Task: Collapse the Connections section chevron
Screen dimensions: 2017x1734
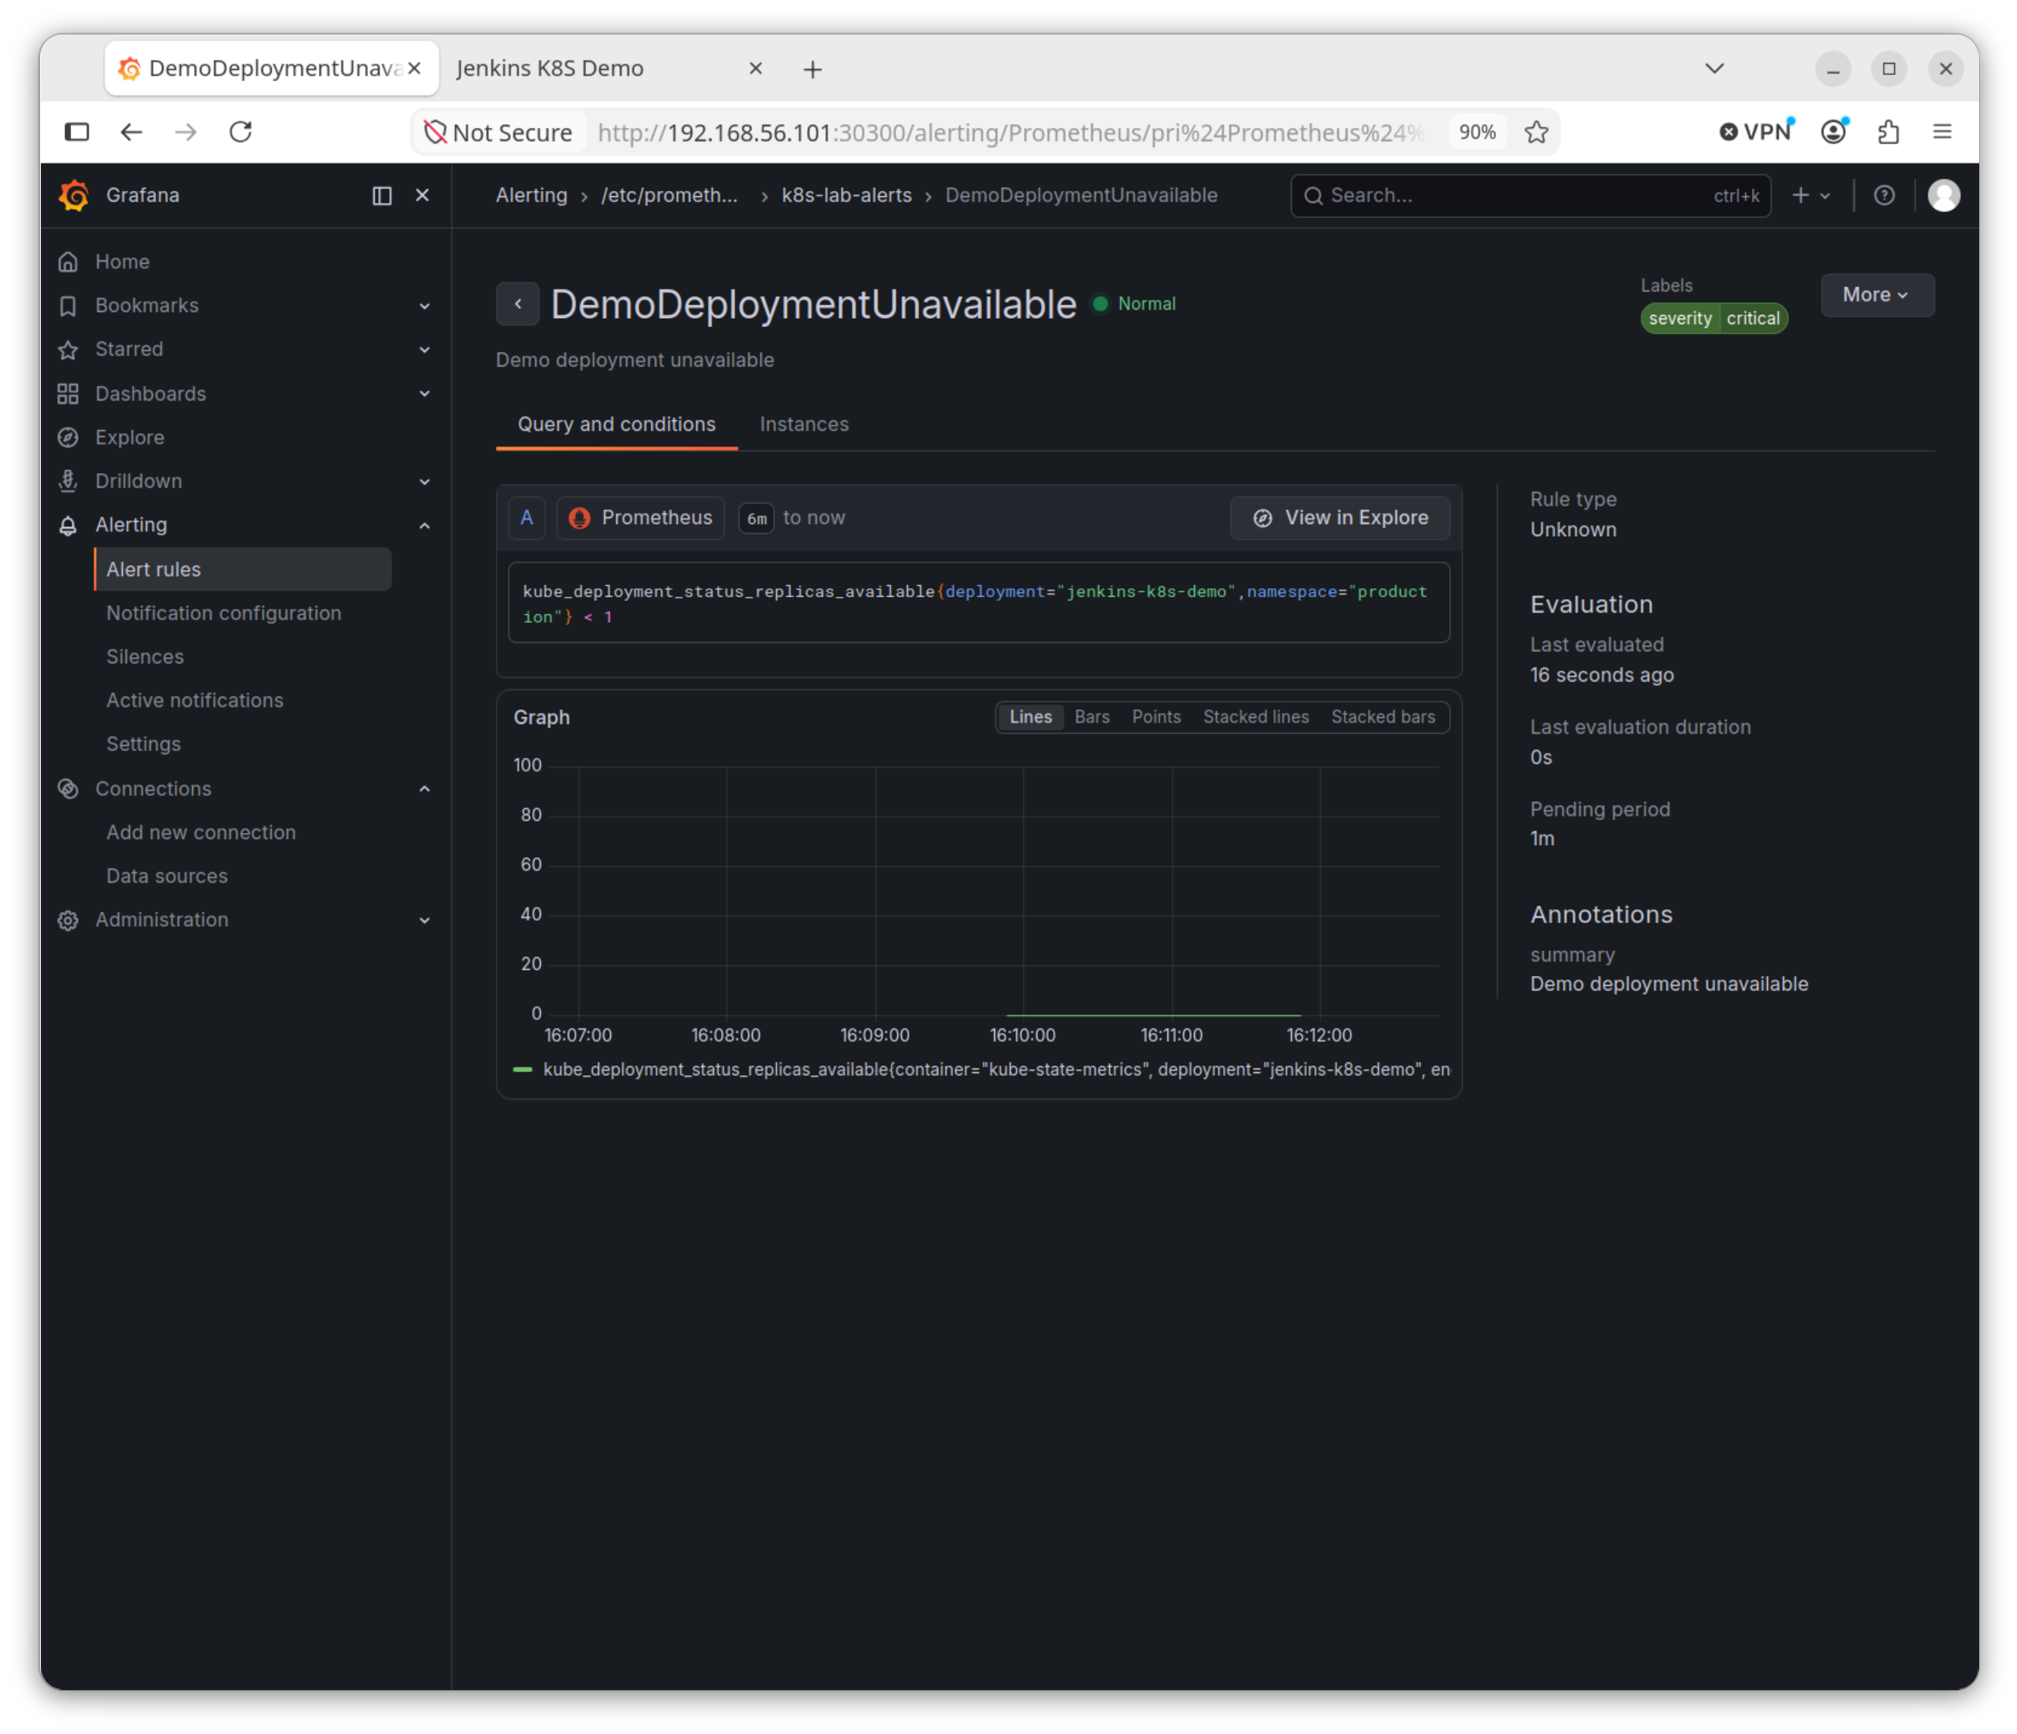Action: pos(425,788)
